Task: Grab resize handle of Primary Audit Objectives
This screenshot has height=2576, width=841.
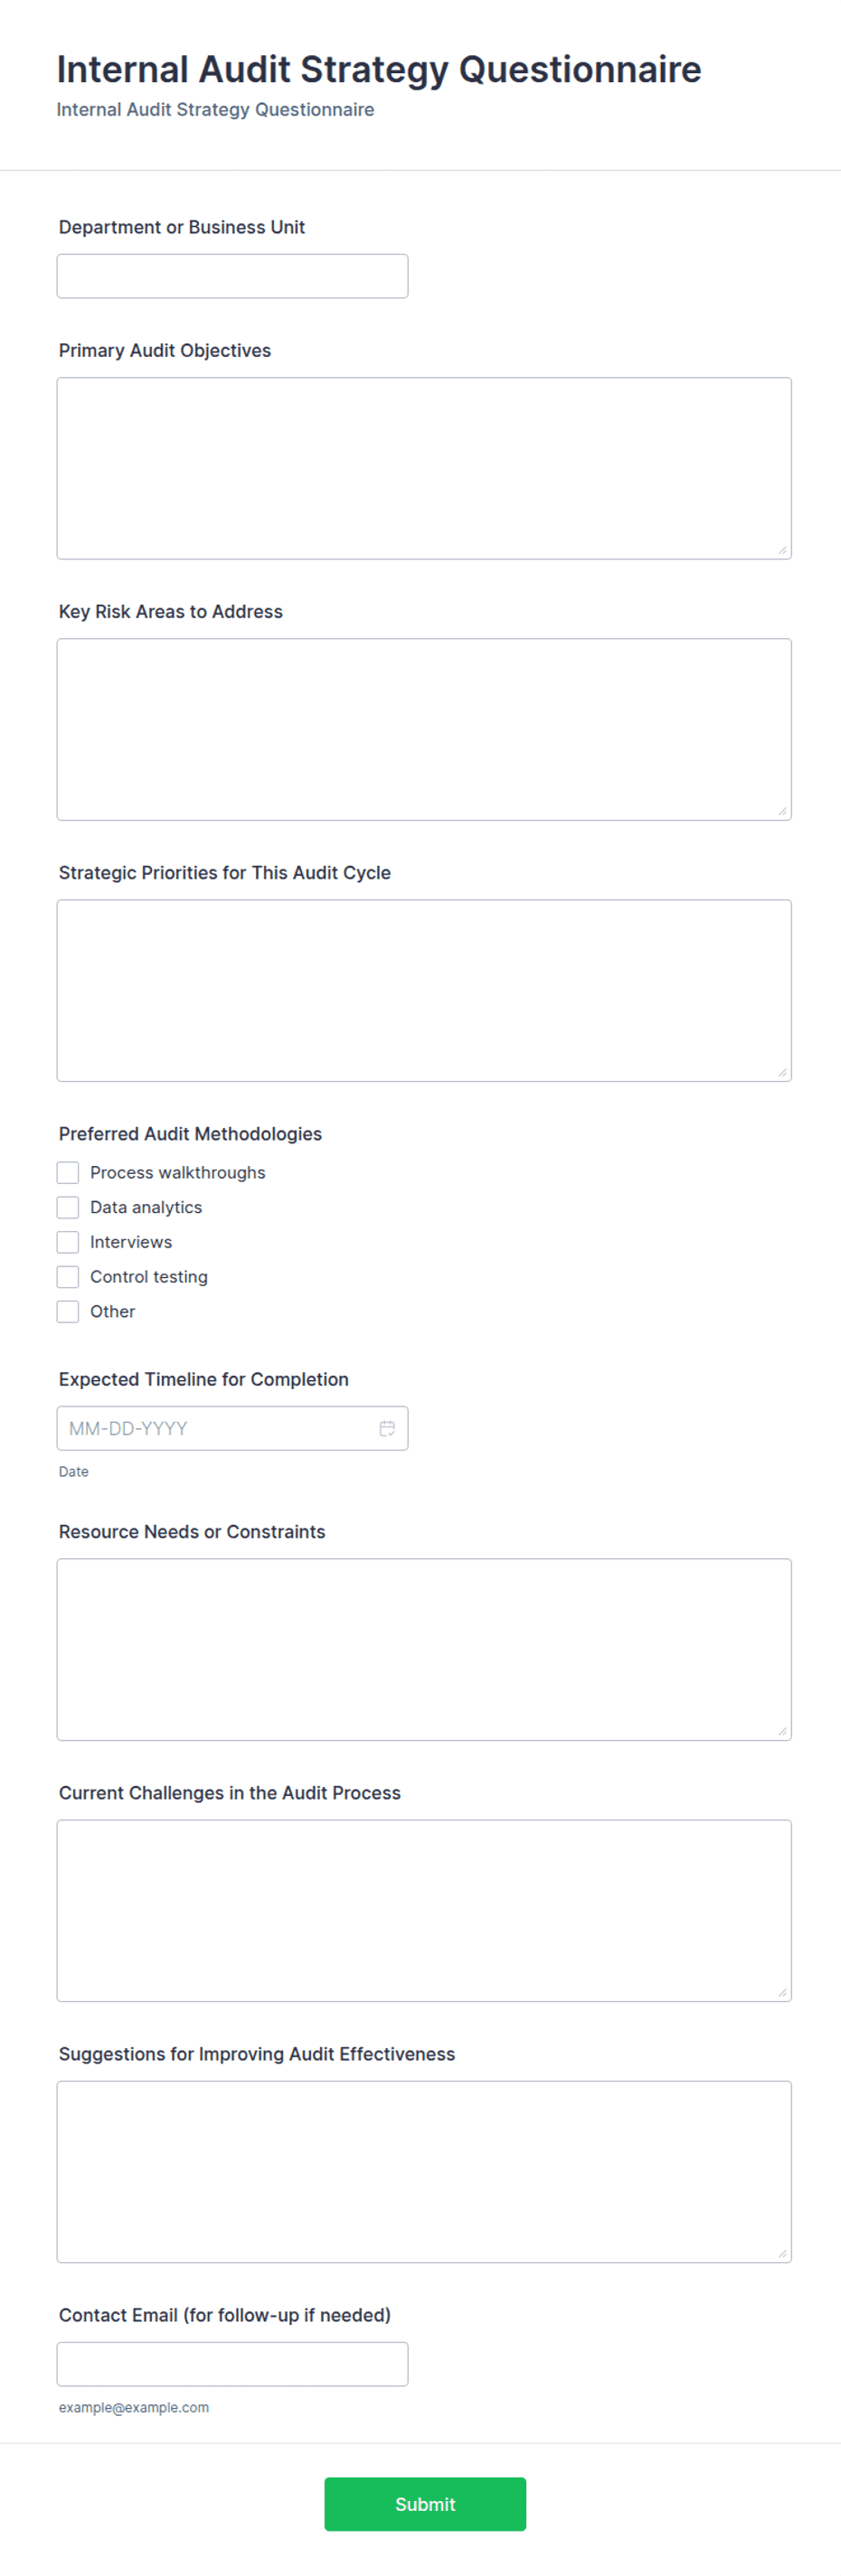Action: [x=782, y=550]
